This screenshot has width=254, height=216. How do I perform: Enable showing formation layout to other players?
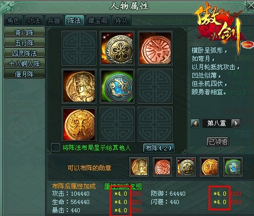pyautogui.click(x=56, y=147)
